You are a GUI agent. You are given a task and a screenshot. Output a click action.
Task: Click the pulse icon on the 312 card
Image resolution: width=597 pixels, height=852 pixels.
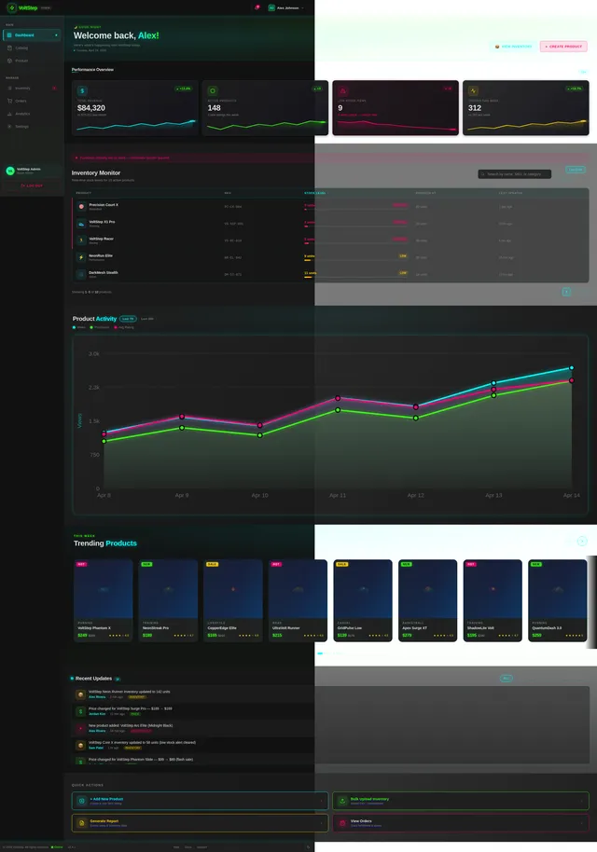tap(473, 90)
